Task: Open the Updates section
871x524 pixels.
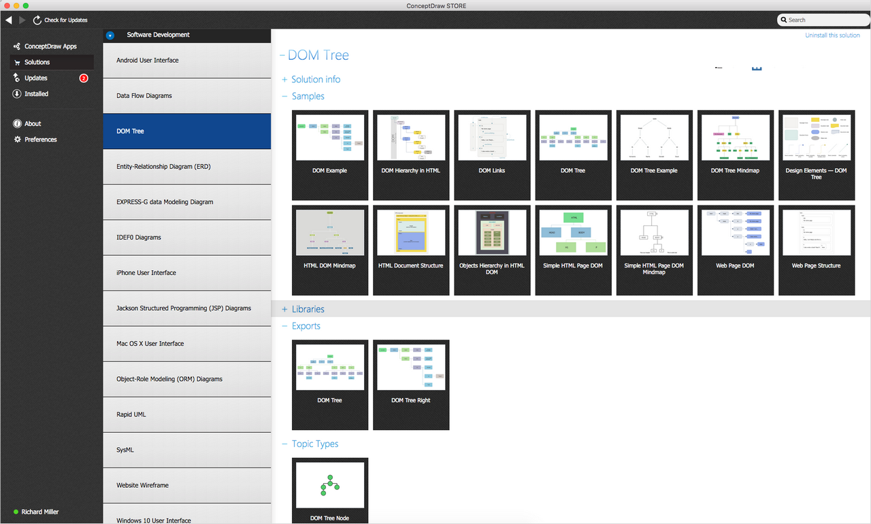Action: click(36, 78)
